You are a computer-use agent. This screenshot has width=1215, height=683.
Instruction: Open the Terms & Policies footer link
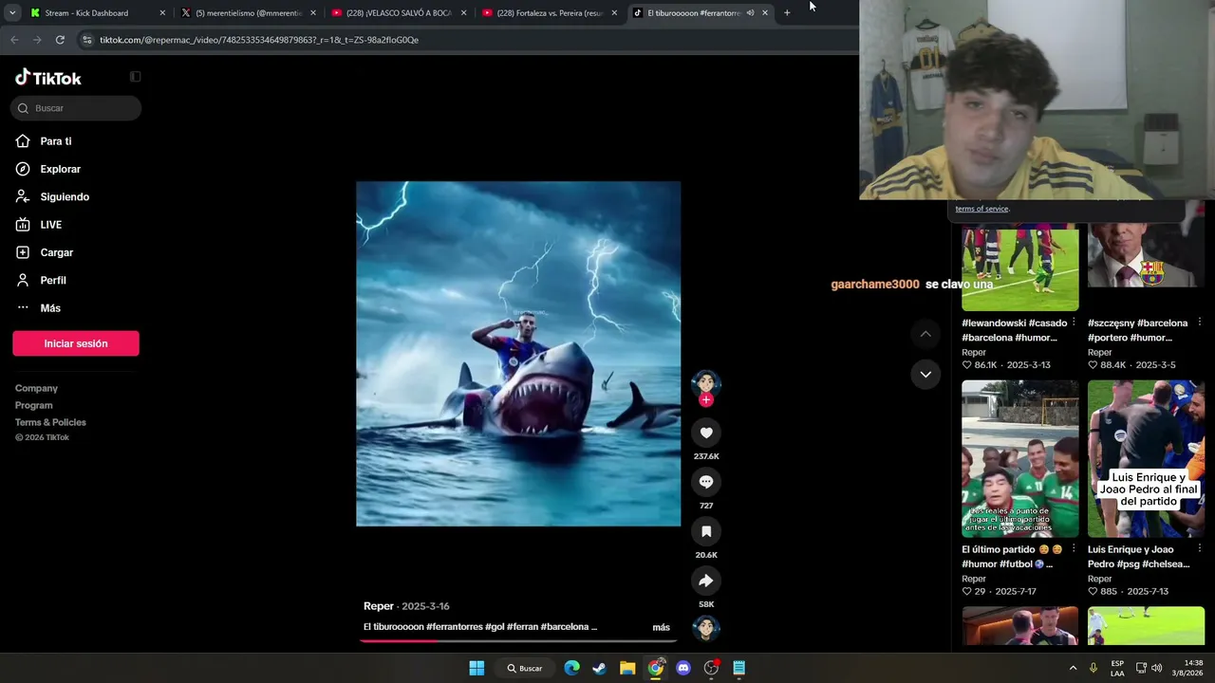[x=50, y=422]
